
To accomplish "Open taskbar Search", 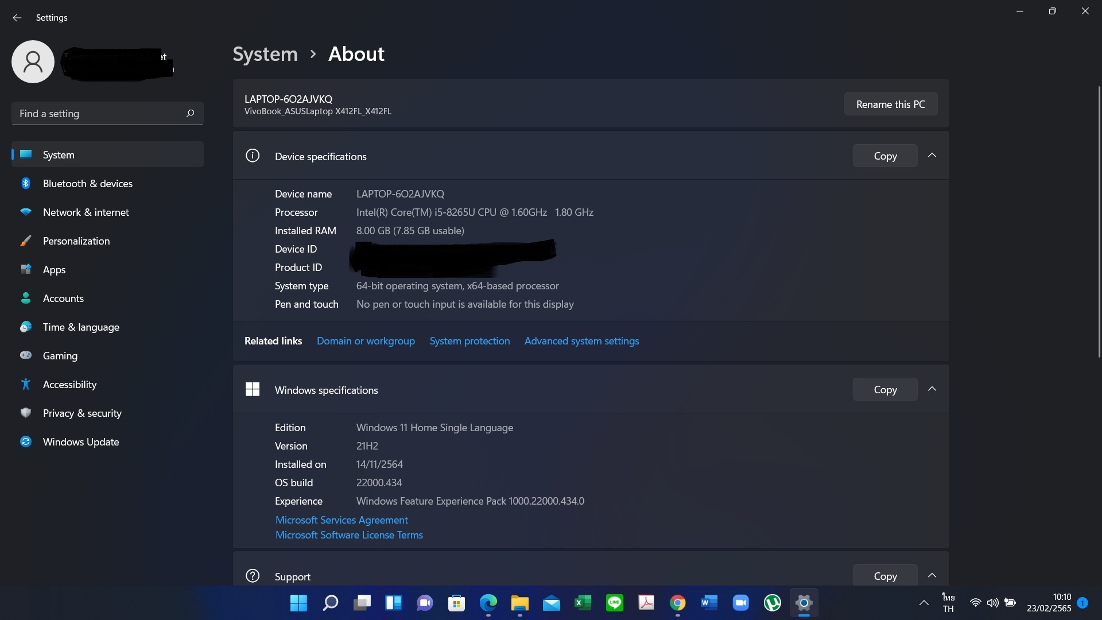I will click(330, 603).
